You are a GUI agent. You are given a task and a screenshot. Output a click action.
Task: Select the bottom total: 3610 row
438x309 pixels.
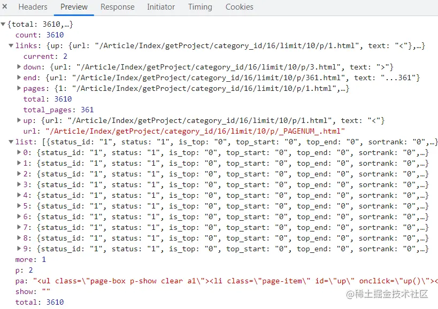tap(40, 302)
